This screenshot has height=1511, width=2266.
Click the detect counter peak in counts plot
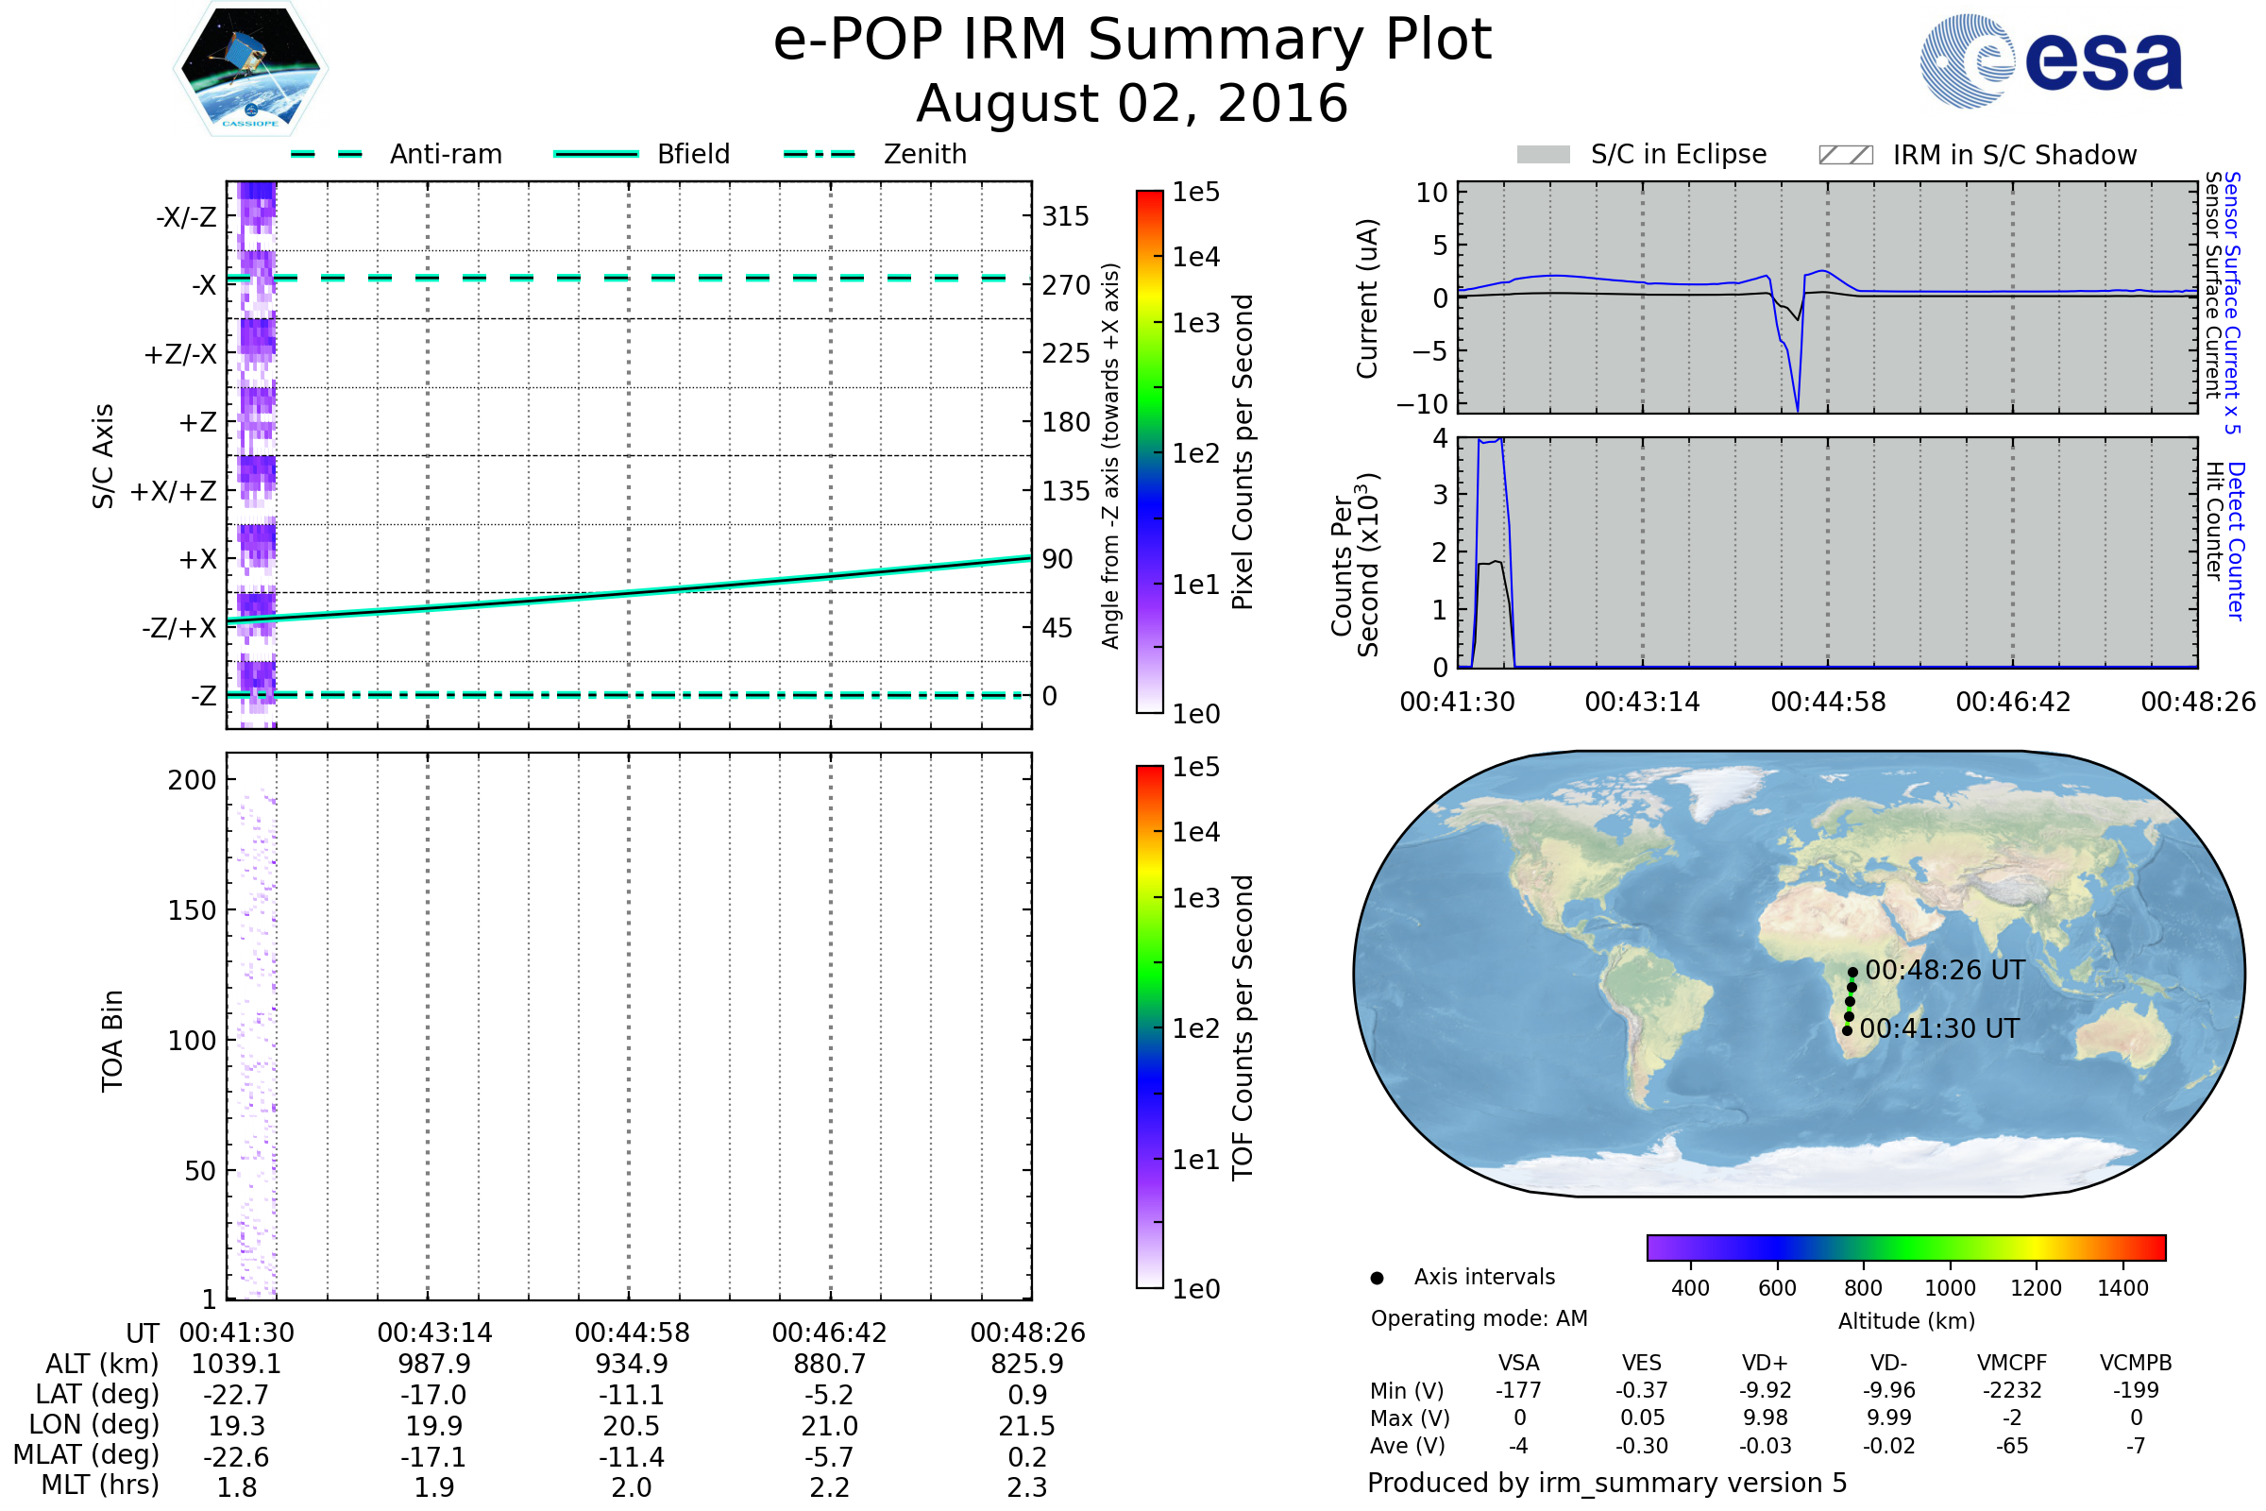tap(1490, 441)
